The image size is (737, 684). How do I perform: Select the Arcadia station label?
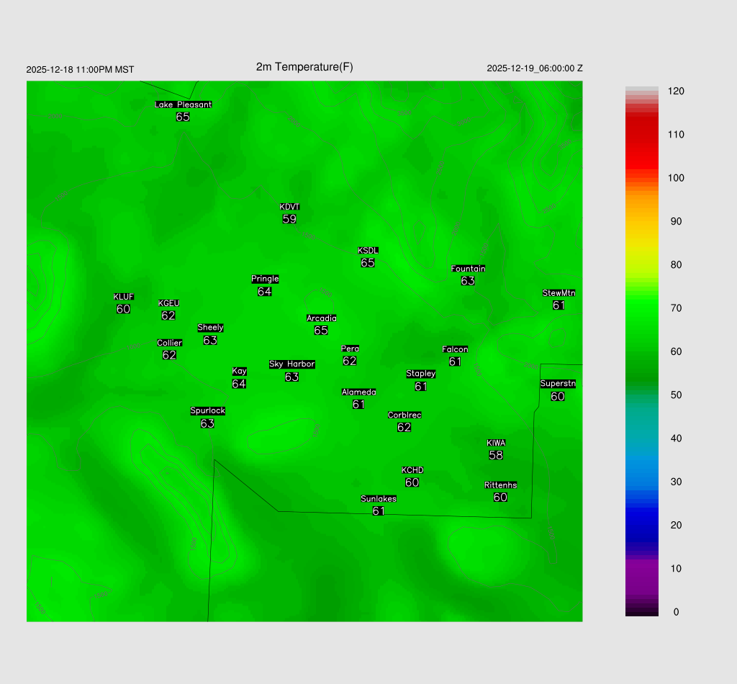[x=321, y=318]
